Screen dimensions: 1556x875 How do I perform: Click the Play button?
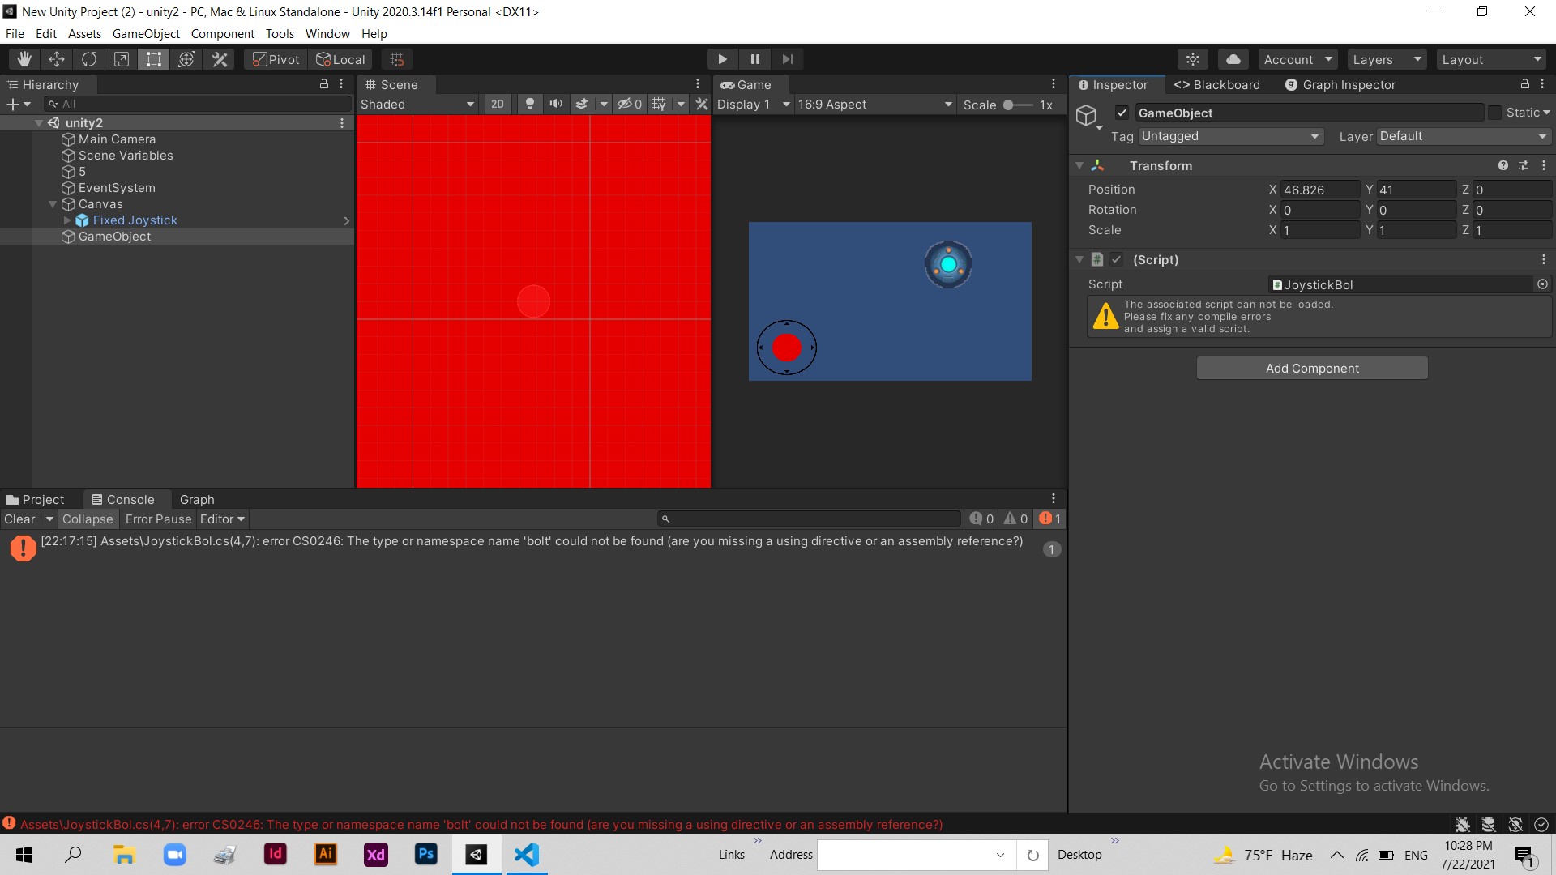[x=722, y=59]
